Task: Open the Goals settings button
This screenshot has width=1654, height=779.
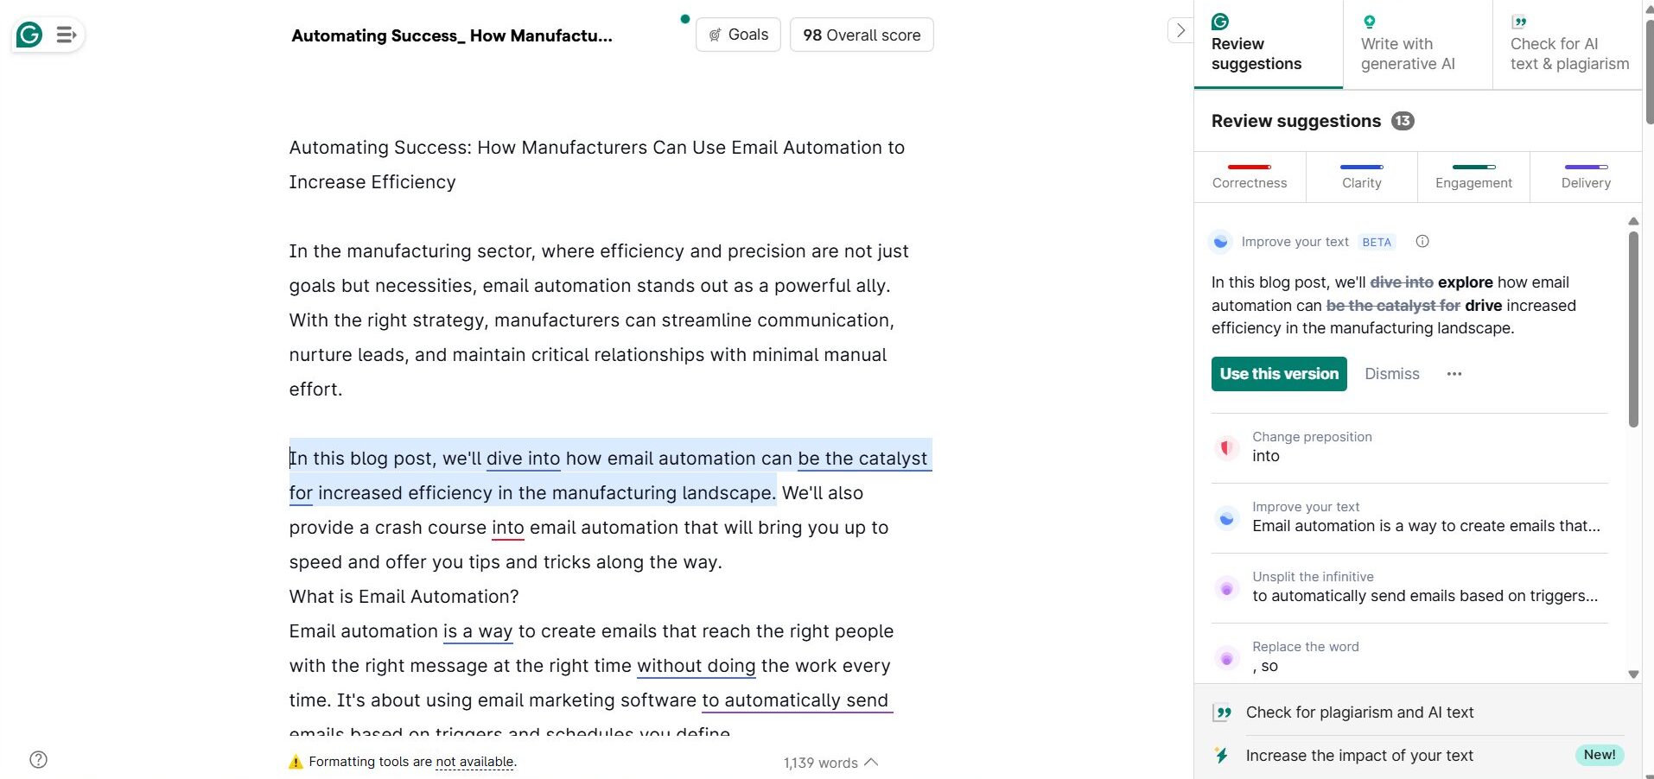Action: click(738, 35)
